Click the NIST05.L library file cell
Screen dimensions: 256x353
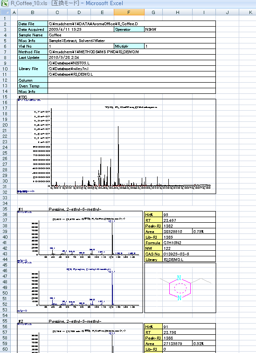click(x=131, y=63)
